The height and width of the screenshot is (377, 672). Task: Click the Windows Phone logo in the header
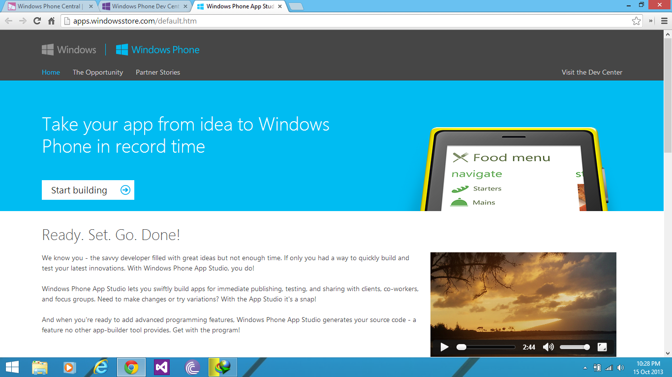(x=157, y=50)
